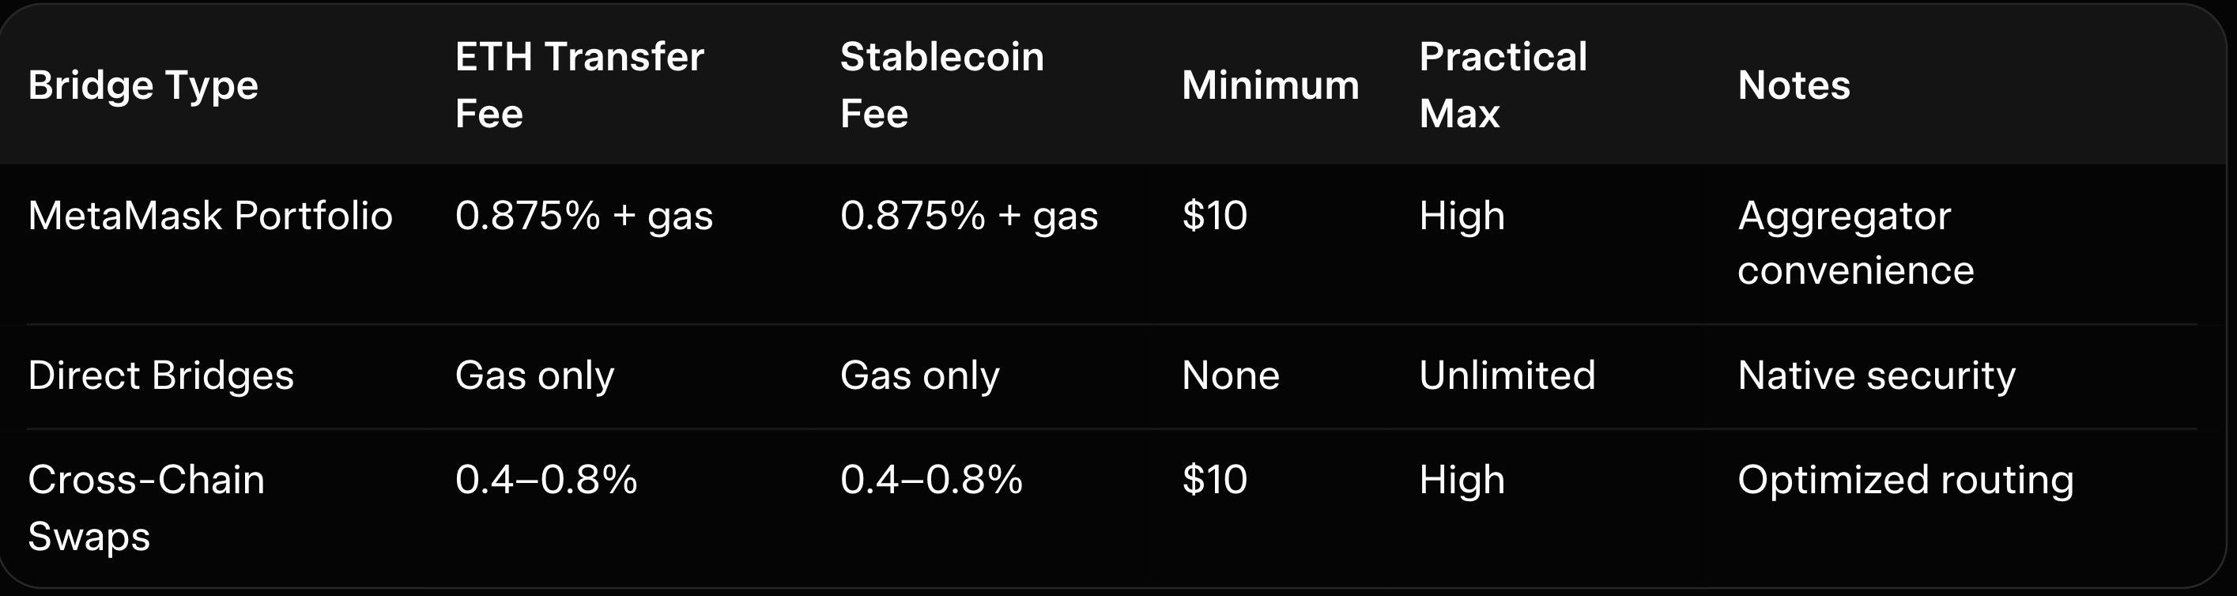
Task: Select Direct Bridges' ETH fee 'Gas only' cell
Action: click(534, 375)
